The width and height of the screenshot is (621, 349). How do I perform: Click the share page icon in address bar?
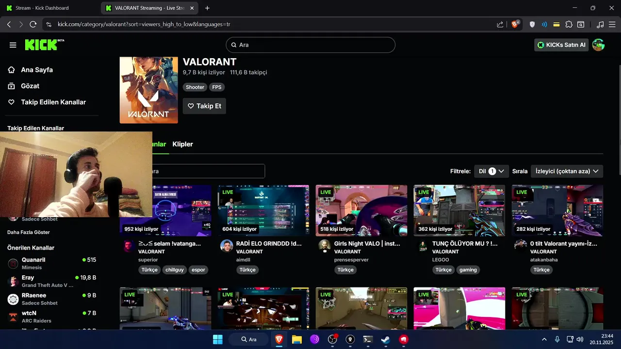pos(500,24)
